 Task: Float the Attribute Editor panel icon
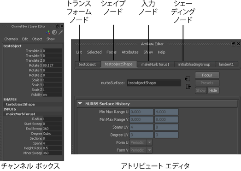pyautogui.click(x=233, y=44)
